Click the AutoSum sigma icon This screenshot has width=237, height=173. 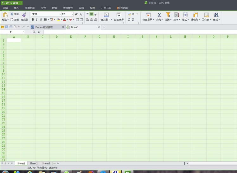coord(159,15)
